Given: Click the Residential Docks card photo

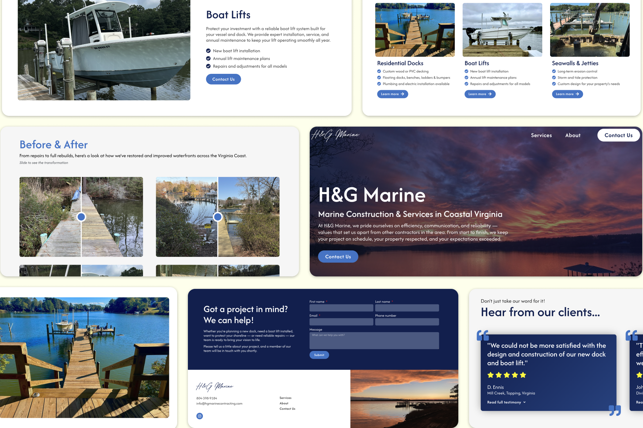Looking at the screenshot, I should (x=415, y=30).
